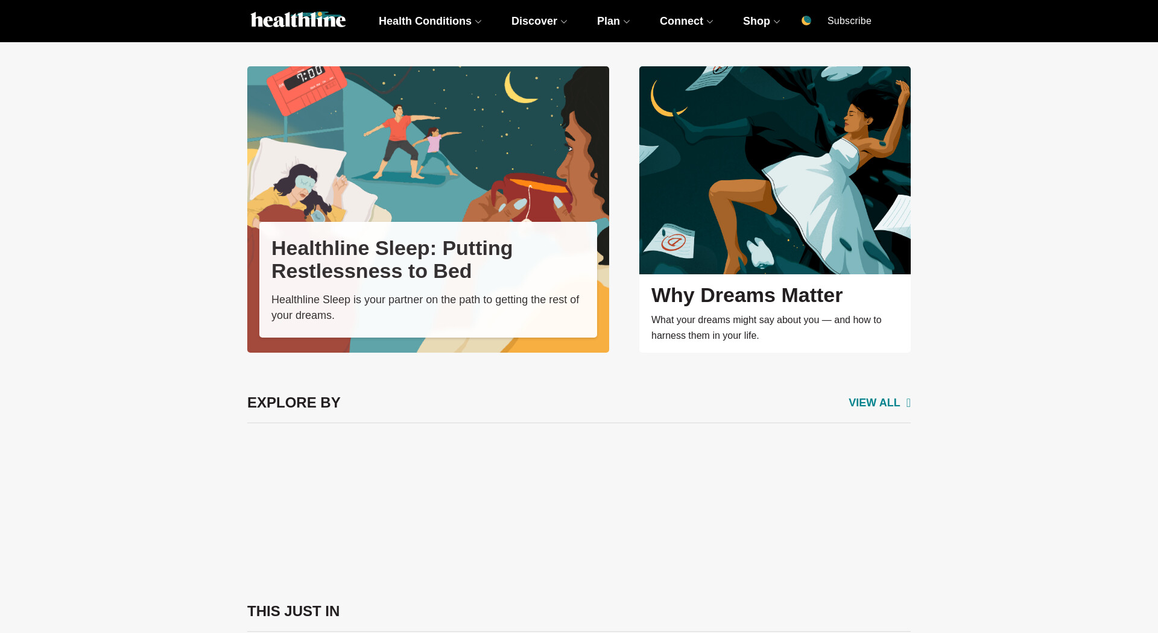
Task: Click the sleeping woman and alarm clock illustration
Action: [x=428, y=144]
